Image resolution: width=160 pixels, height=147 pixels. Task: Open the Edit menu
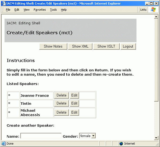(17, 10)
